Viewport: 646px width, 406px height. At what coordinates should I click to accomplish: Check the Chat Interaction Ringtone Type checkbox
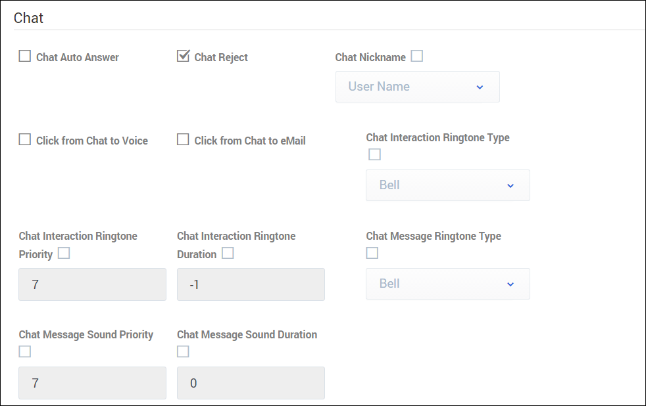[374, 155]
